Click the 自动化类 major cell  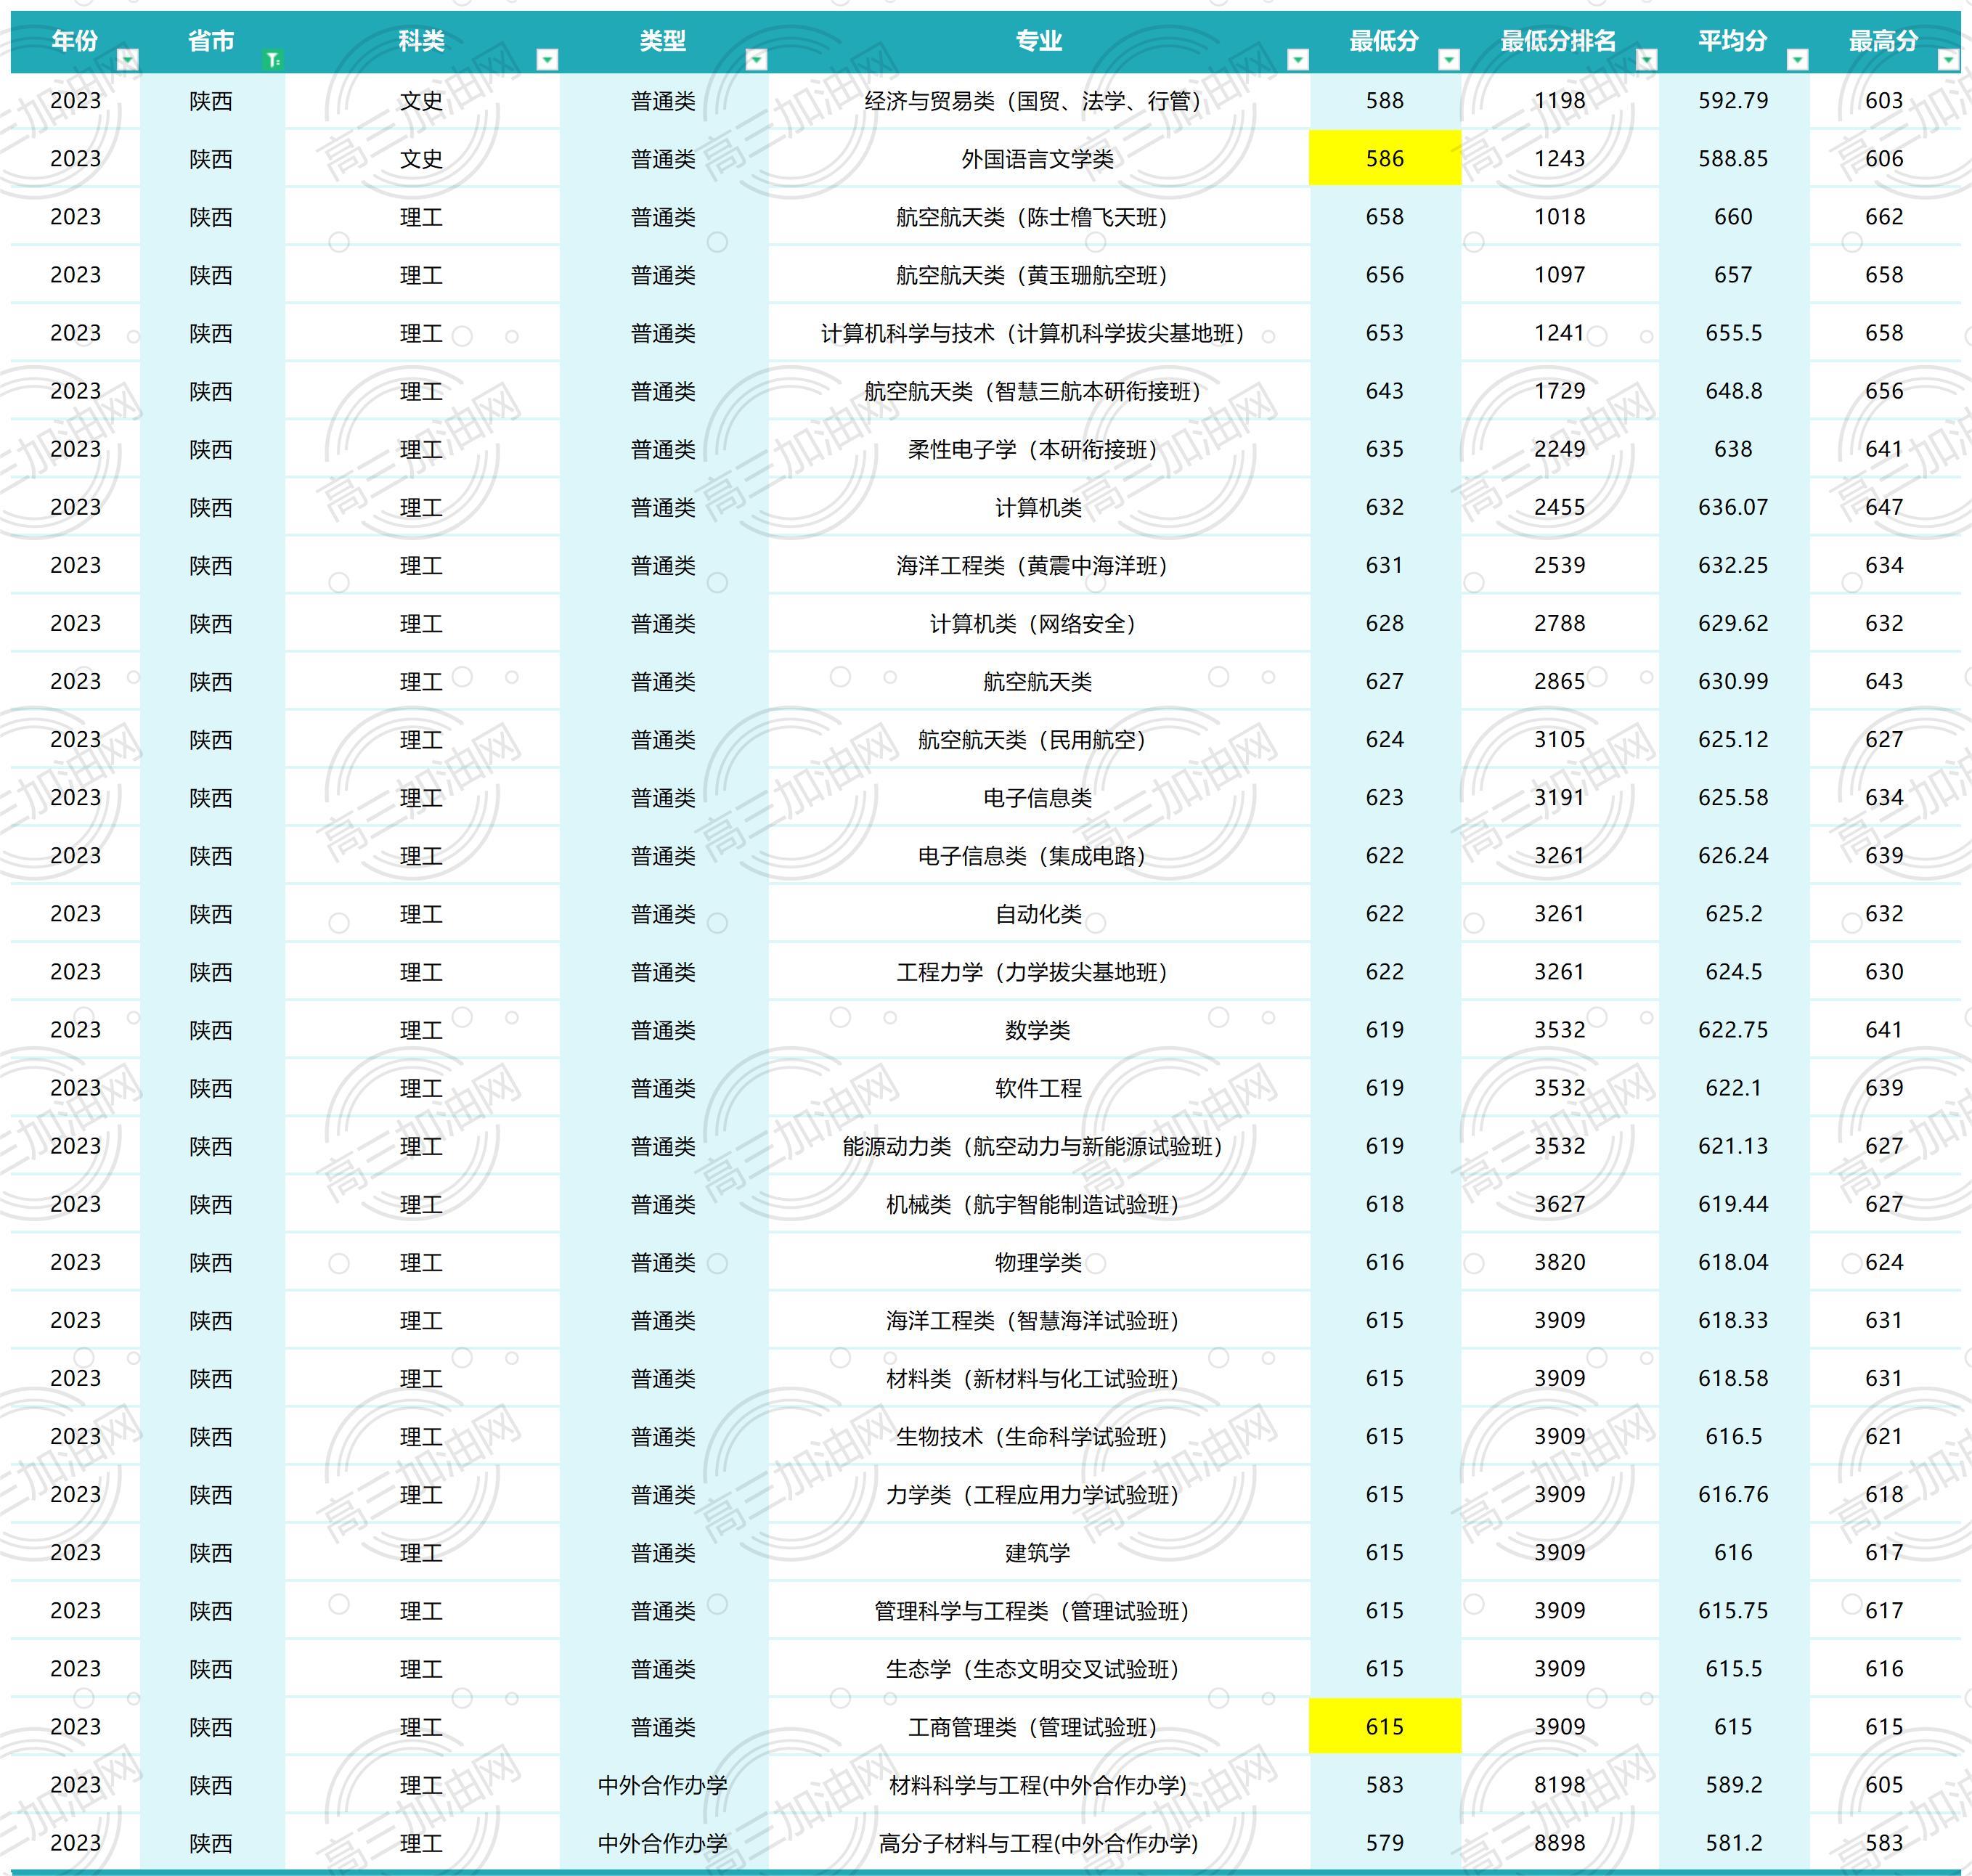1038,913
